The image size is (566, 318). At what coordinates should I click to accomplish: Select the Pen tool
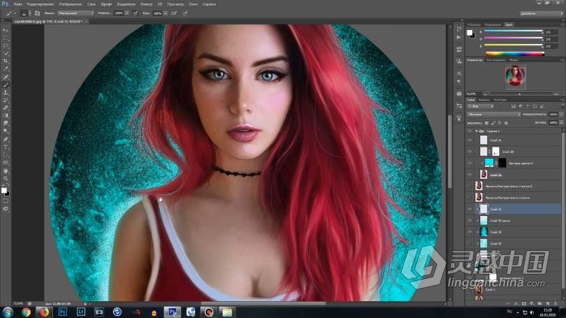coord(6,139)
